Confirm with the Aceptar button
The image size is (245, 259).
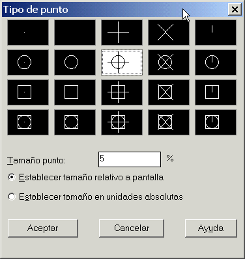(x=43, y=228)
